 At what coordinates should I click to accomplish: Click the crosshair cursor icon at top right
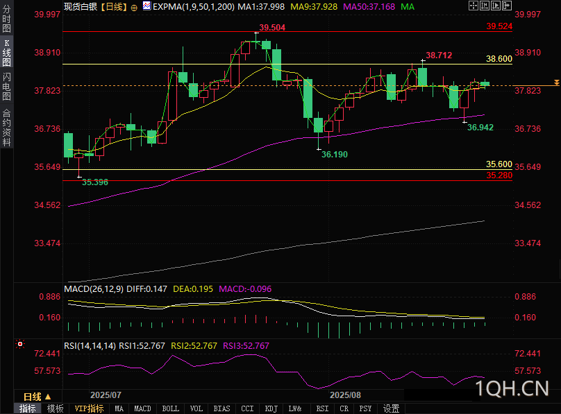tap(474, 6)
